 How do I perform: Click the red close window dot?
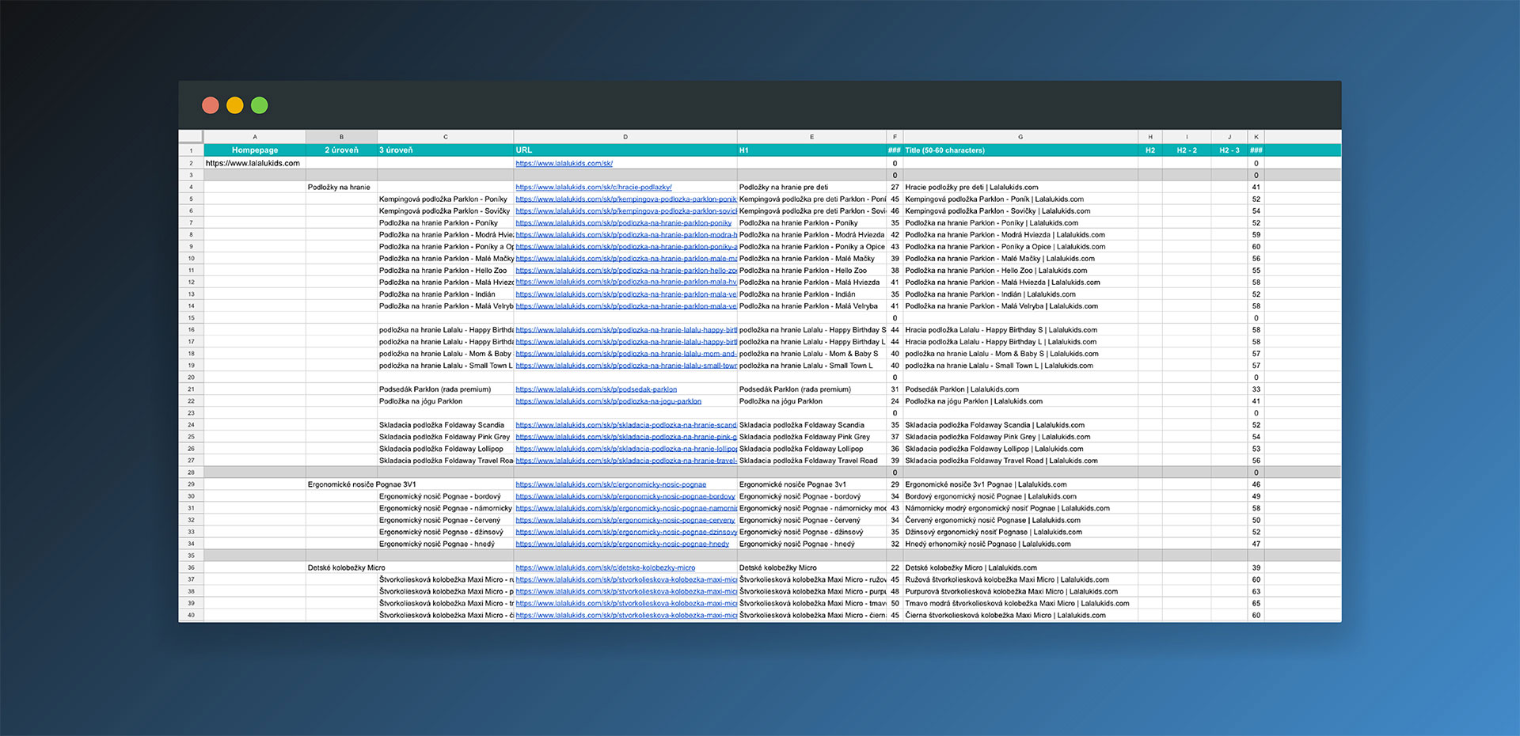211,105
